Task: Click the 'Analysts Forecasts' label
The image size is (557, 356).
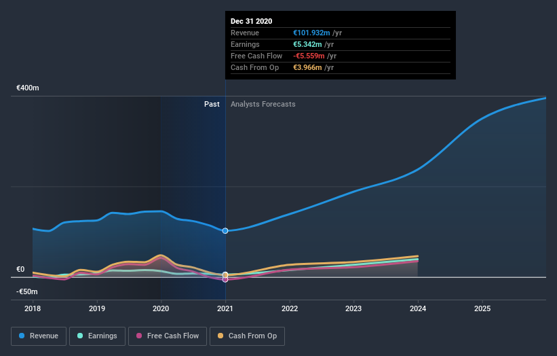Action: coord(263,104)
